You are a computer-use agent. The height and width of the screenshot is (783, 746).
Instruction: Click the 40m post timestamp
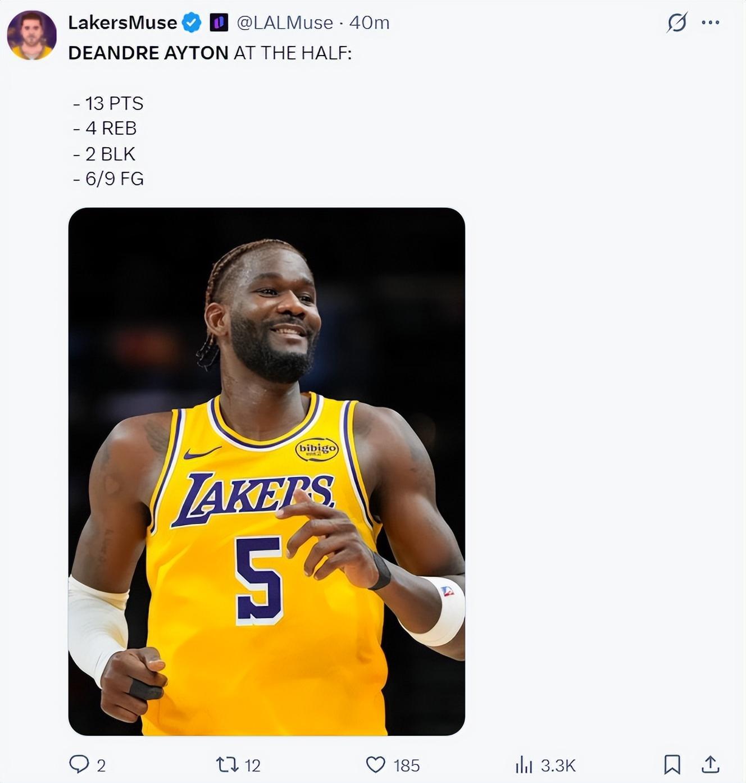[x=369, y=22]
